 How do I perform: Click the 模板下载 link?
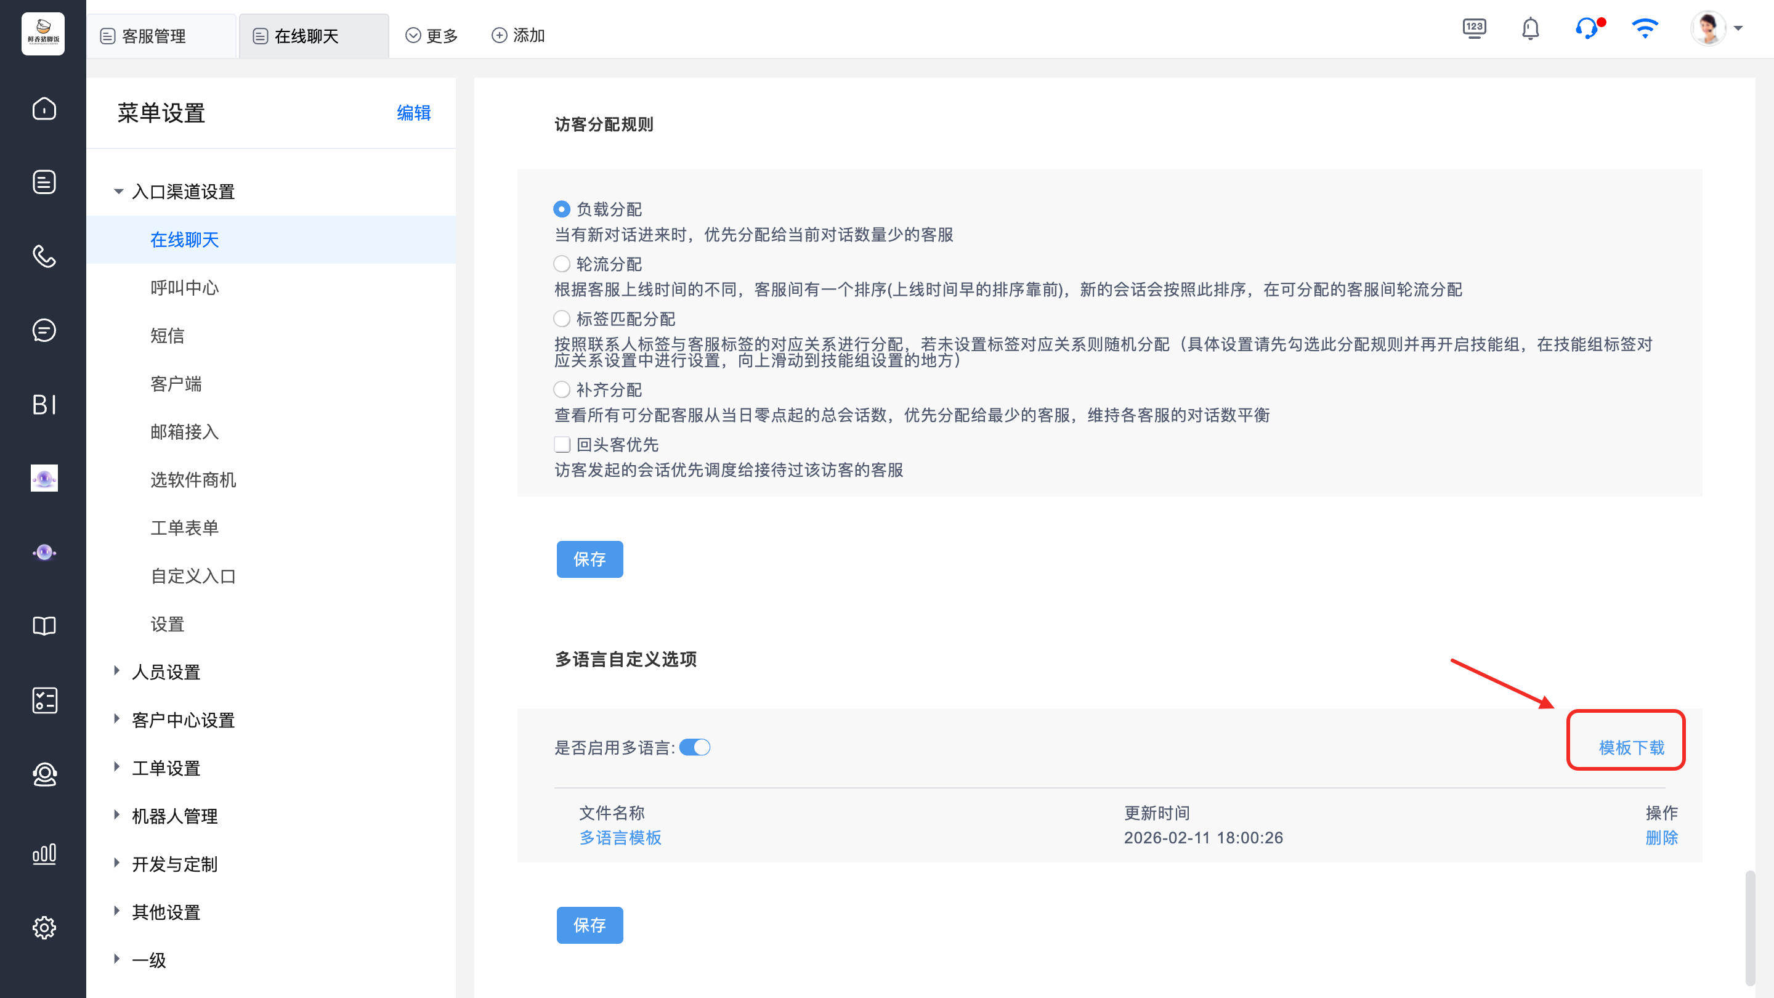point(1630,747)
